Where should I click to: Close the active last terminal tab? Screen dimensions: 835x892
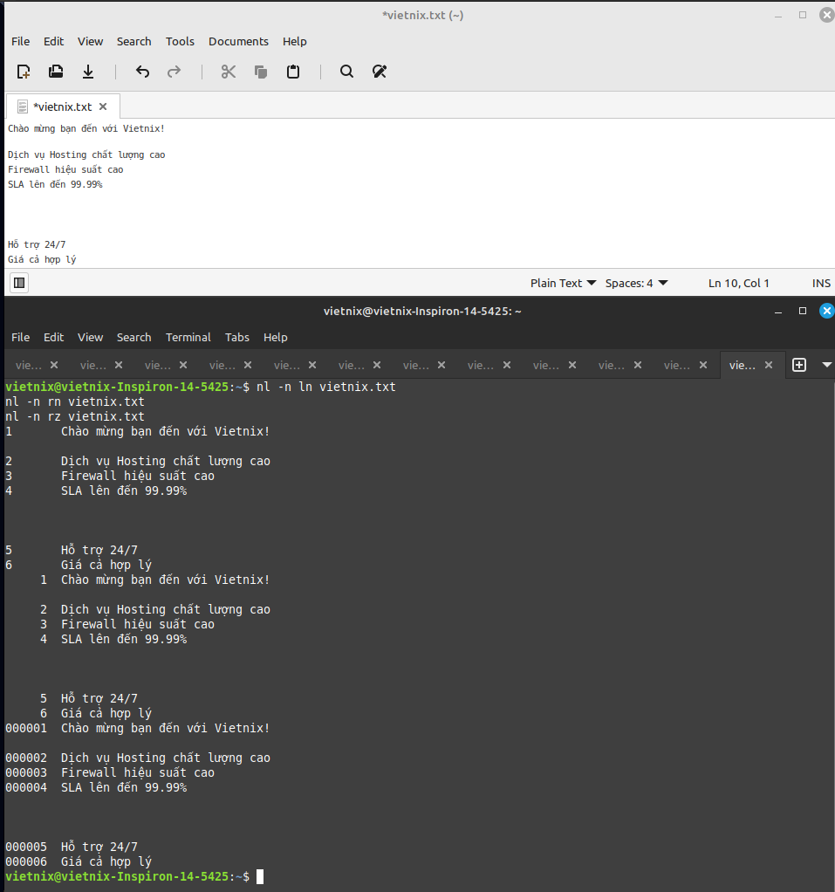769,365
